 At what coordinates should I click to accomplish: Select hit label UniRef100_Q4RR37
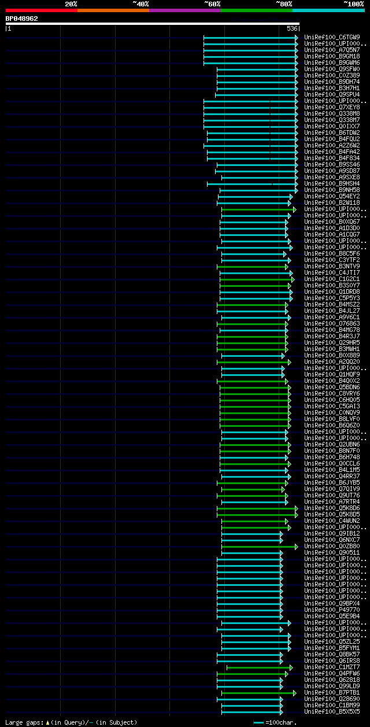[332, 477]
